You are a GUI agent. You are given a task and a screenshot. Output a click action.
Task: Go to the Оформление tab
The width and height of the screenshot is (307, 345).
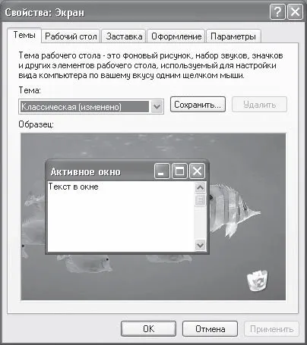click(176, 36)
